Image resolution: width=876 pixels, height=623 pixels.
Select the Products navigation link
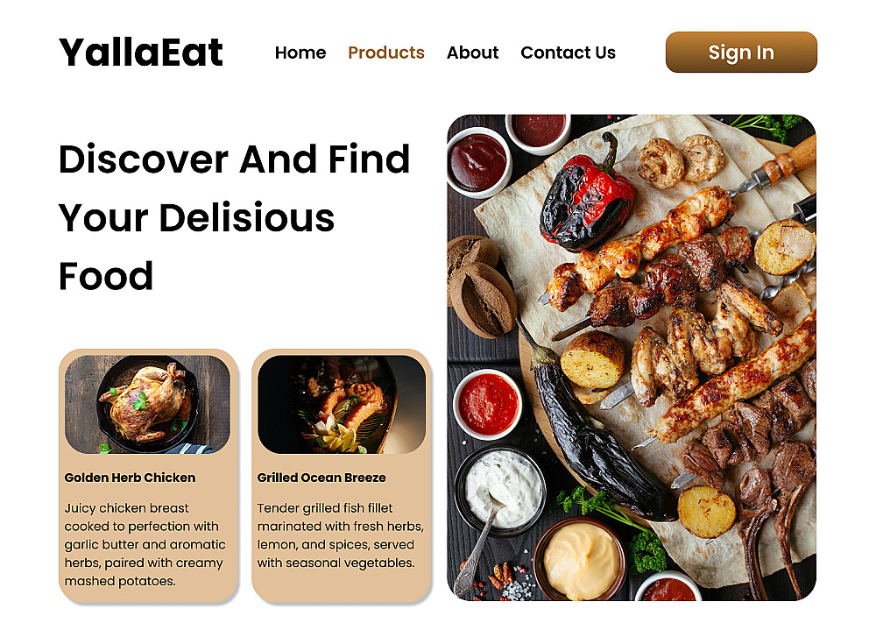click(x=386, y=53)
